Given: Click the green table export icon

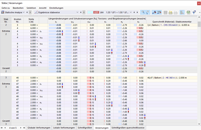Looking at the screenshot, I should (188, 12).
